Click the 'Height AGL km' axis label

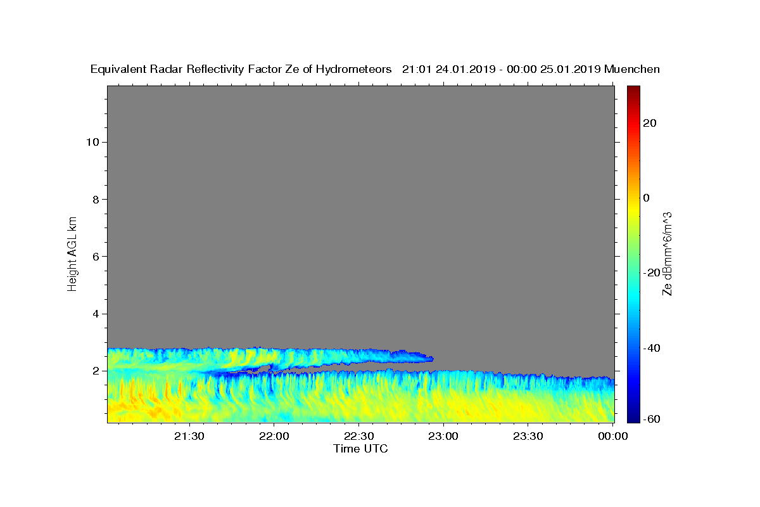coord(72,253)
